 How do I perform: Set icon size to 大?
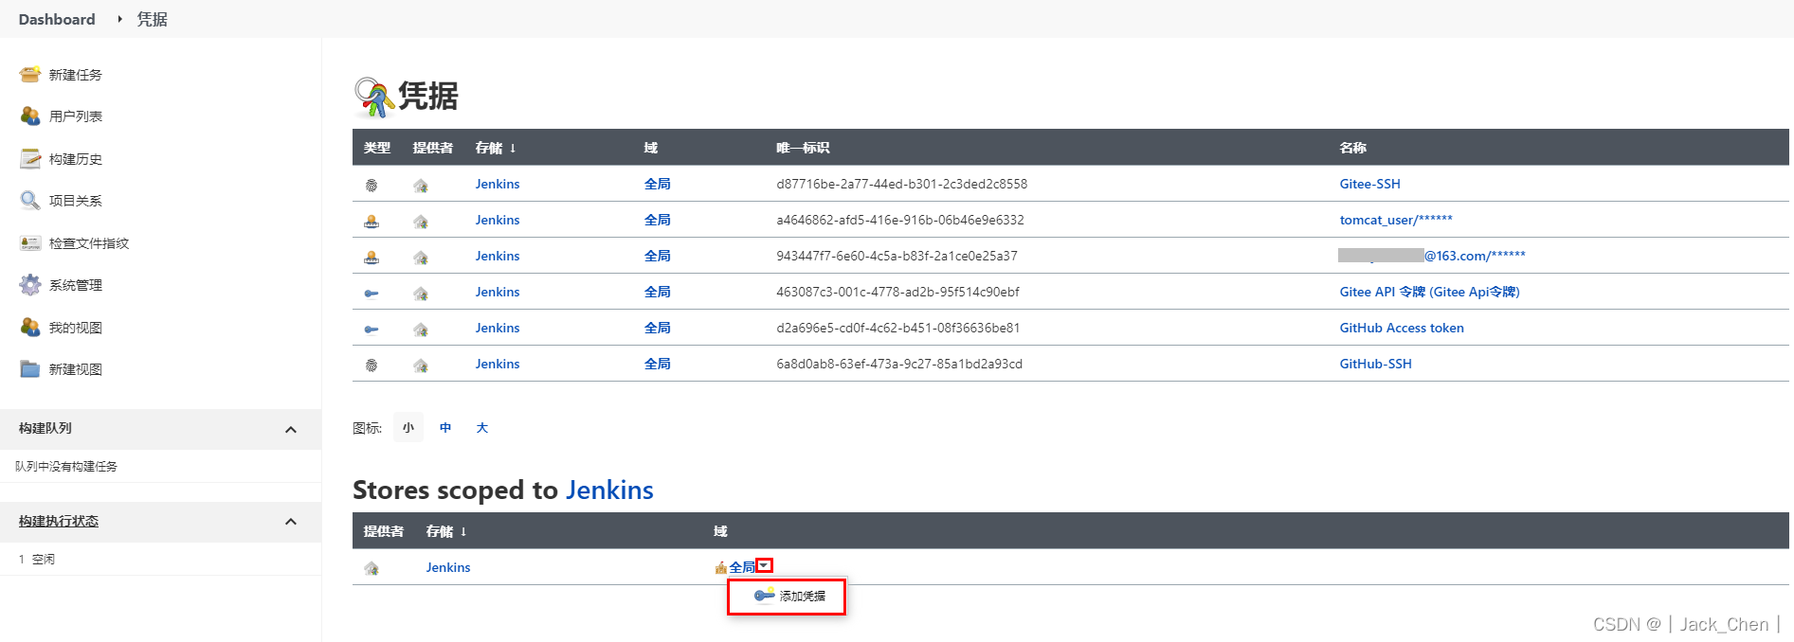481,428
